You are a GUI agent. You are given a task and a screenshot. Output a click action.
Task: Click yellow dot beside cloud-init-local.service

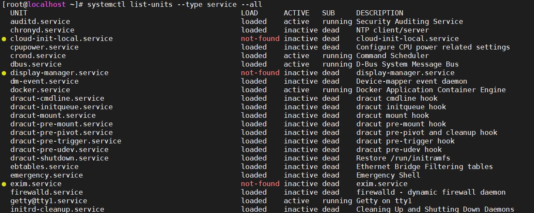click(x=4, y=39)
